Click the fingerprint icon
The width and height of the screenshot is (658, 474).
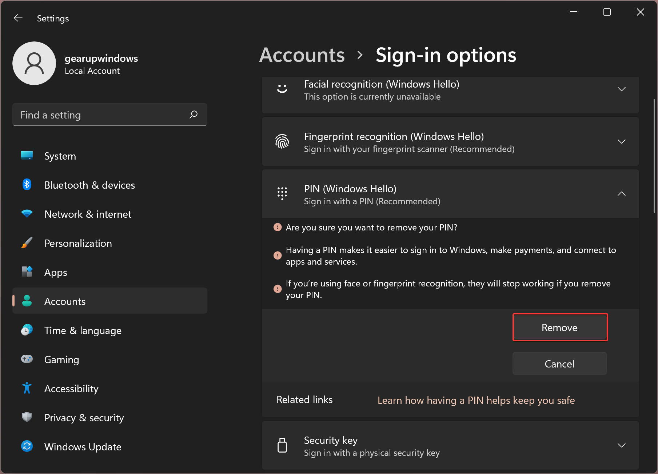(282, 141)
